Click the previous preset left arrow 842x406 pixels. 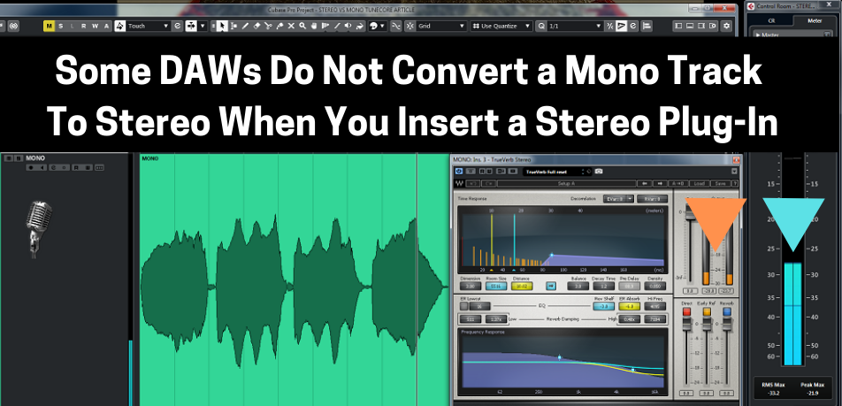tap(645, 183)
